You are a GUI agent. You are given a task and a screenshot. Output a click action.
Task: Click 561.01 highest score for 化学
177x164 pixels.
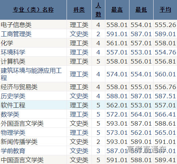pos(117,43)
